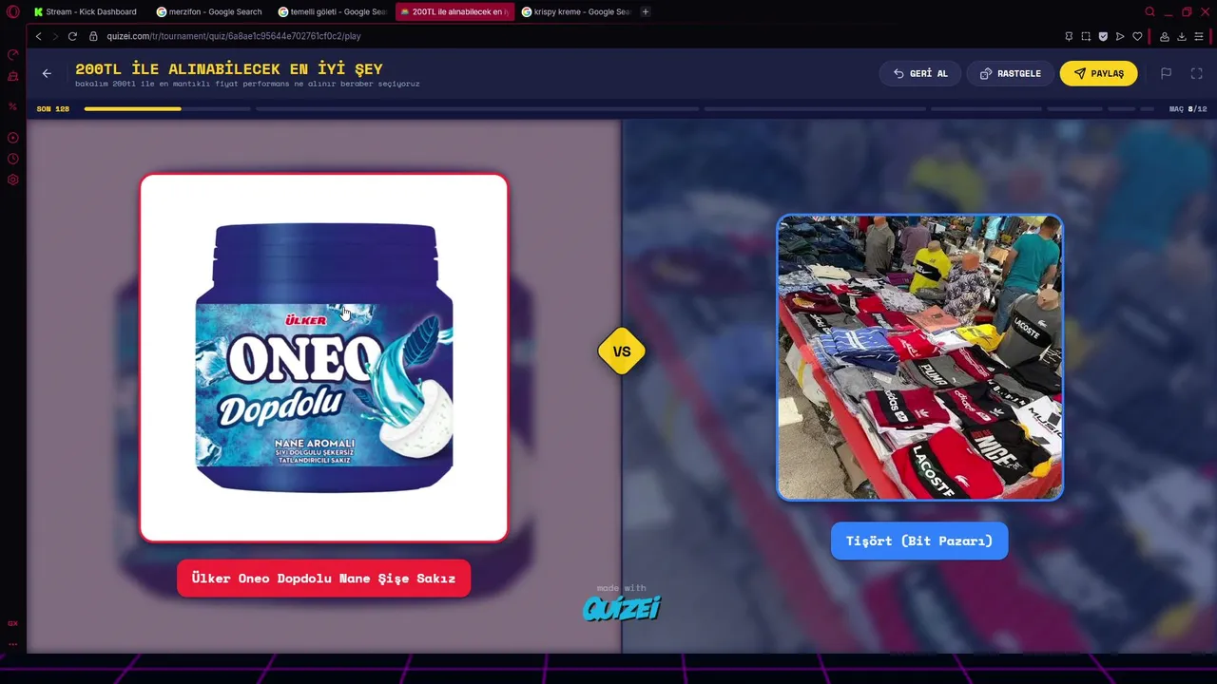Click the pin icon in the address bar

[1069, 36]
